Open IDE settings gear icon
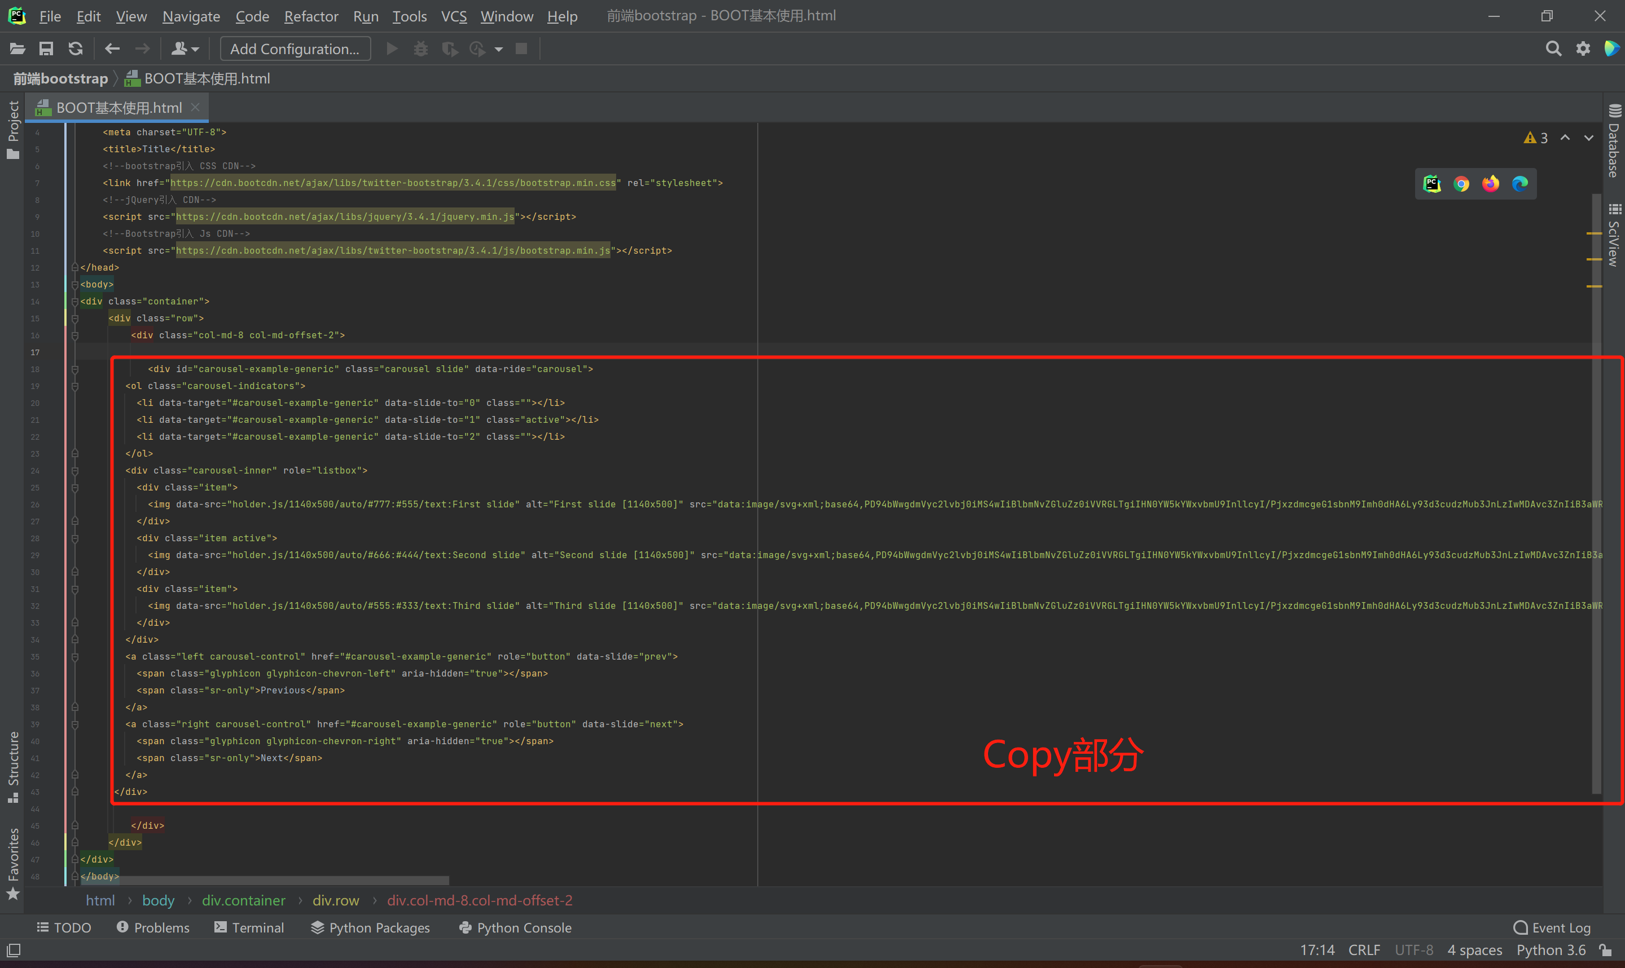The width and height of the screenshot is (1625, 968). (1583, 49)
